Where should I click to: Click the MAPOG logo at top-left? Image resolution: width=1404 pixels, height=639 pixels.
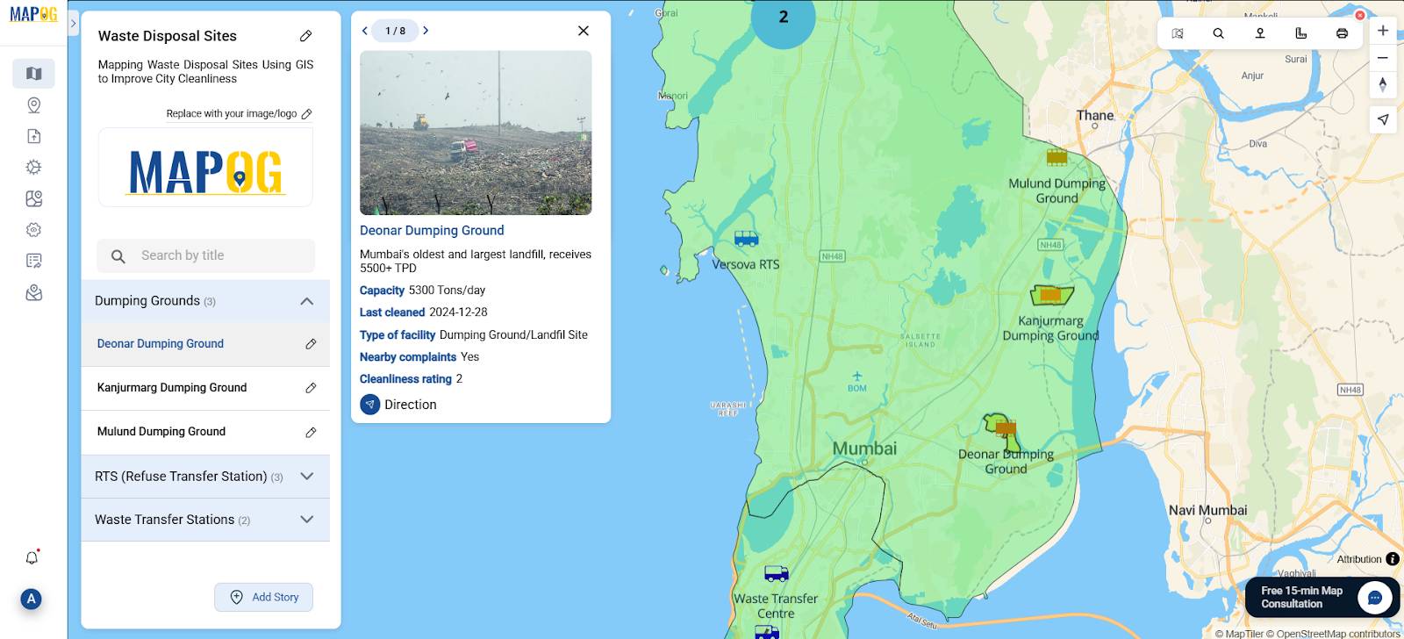[33, 15]
